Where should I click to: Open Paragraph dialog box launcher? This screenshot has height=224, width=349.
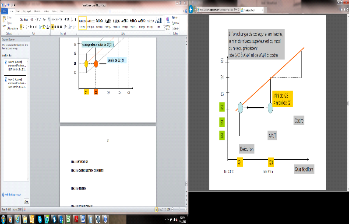tap(76, 34)
